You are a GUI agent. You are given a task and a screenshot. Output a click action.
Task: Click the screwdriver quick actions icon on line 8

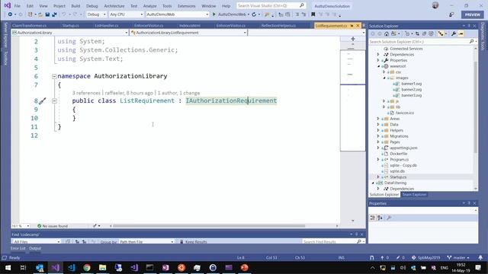(43, 100)
